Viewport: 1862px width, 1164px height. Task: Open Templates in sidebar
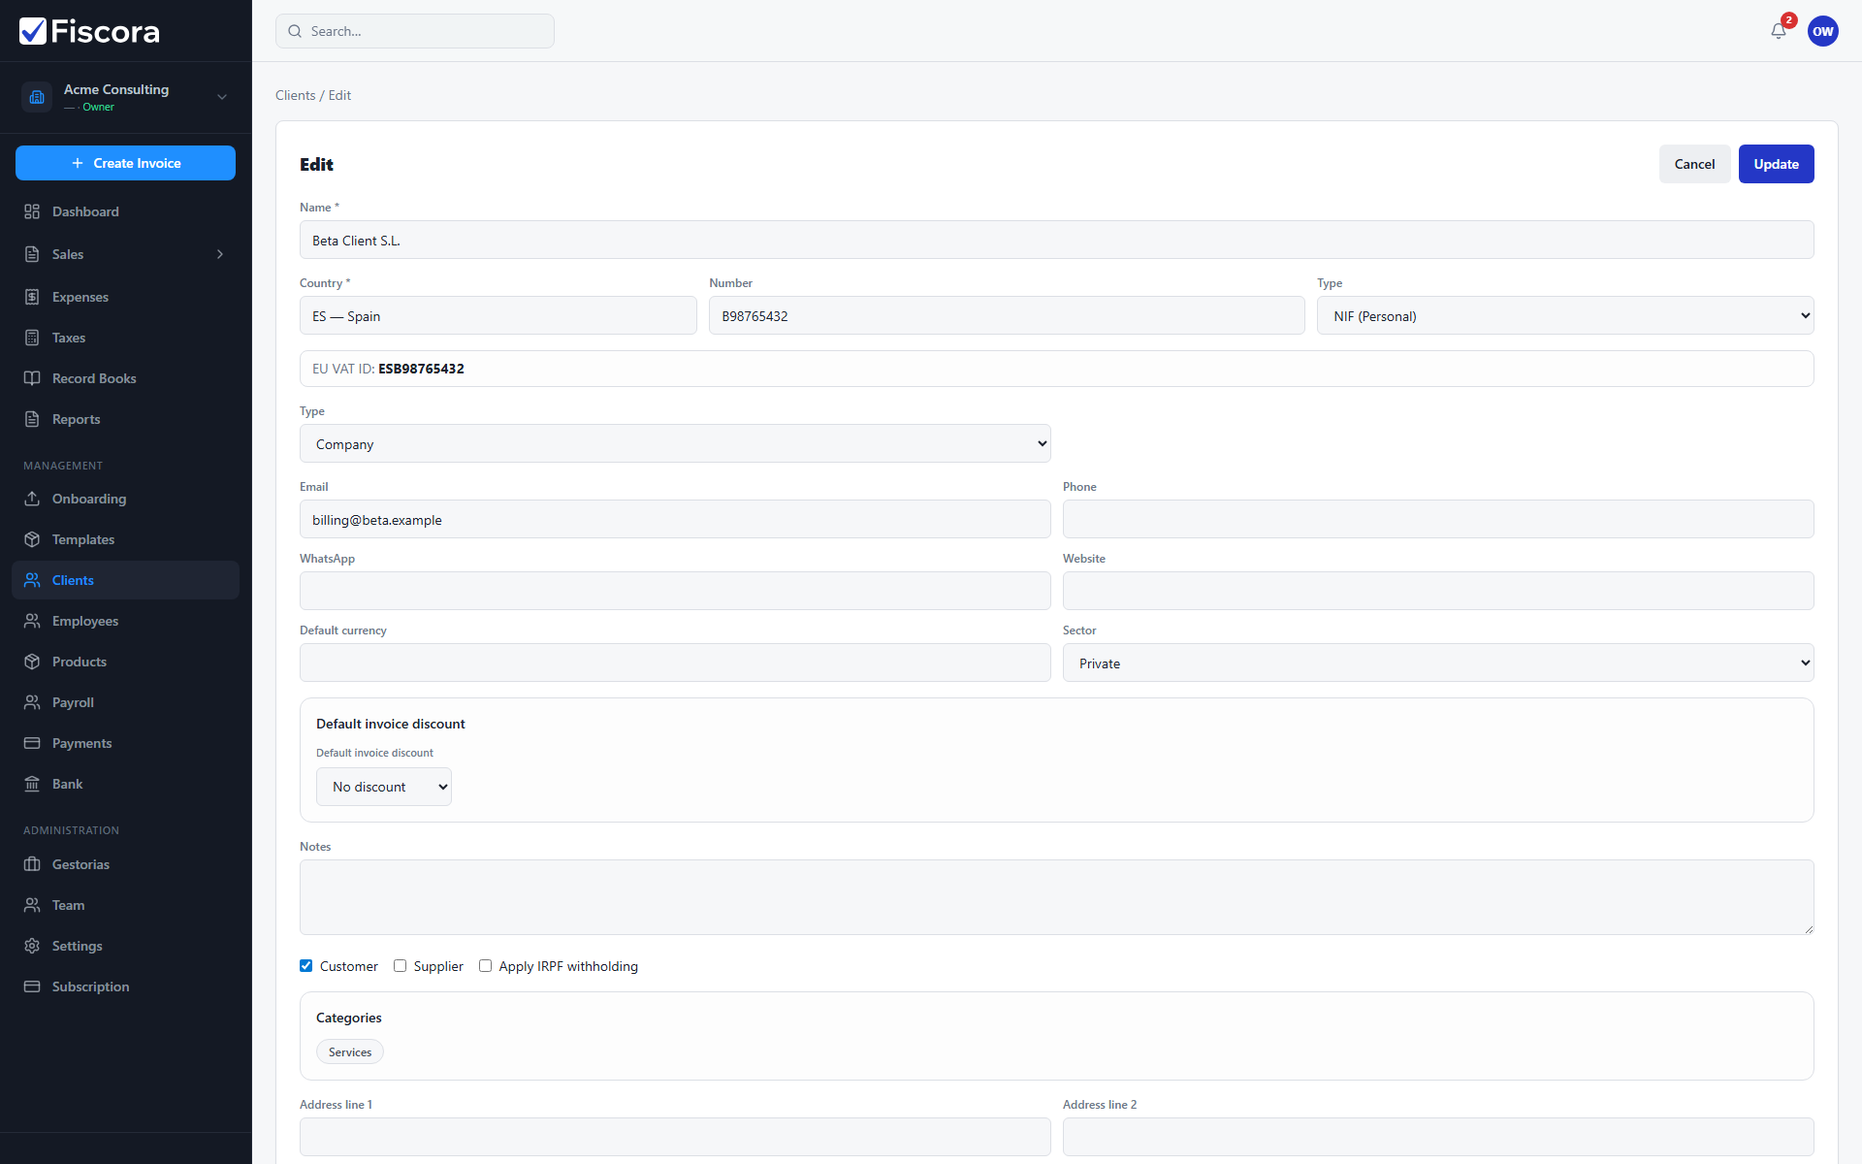125,539
